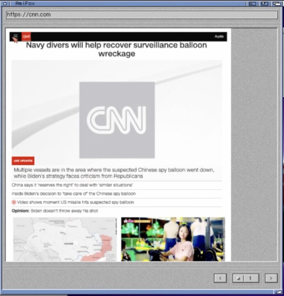Click the window depth gadget in title bar
This screenshot has width=284, height=296.
pos(277,4)
